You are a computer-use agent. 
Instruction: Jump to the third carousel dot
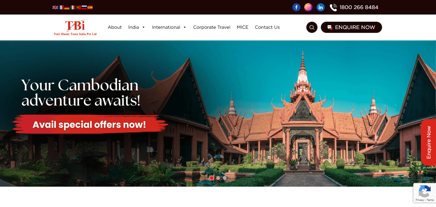(x=225, y=178)
